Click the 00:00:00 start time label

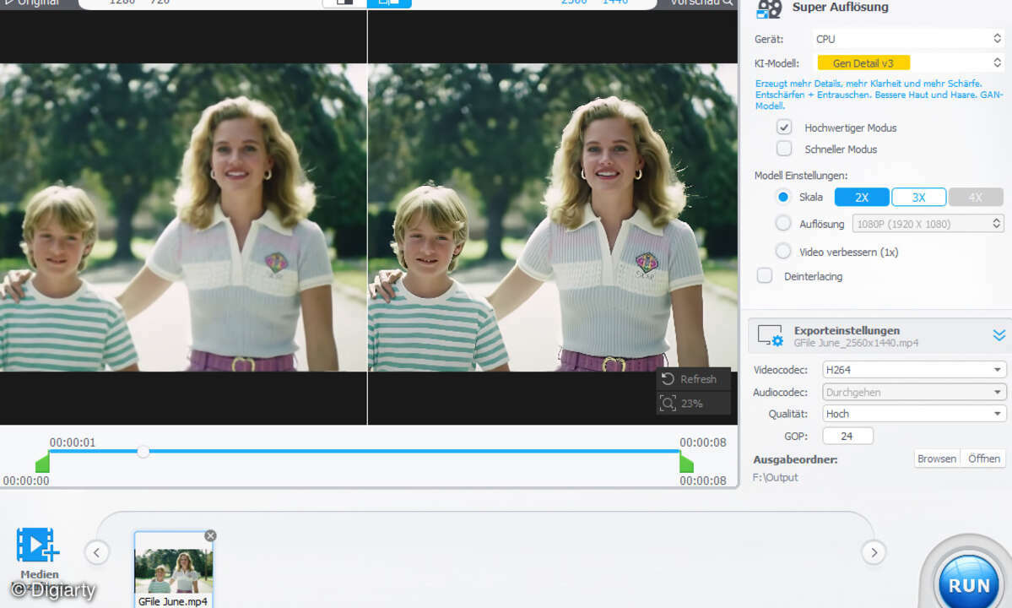[26, 480]
